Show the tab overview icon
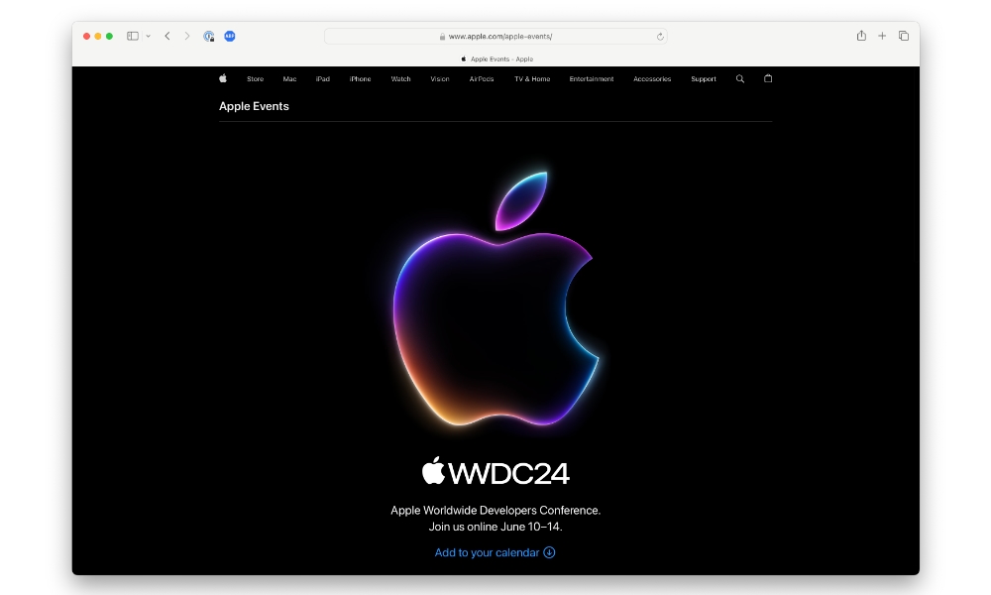This screenshot has width=991, height=595. tap(904, 36)
